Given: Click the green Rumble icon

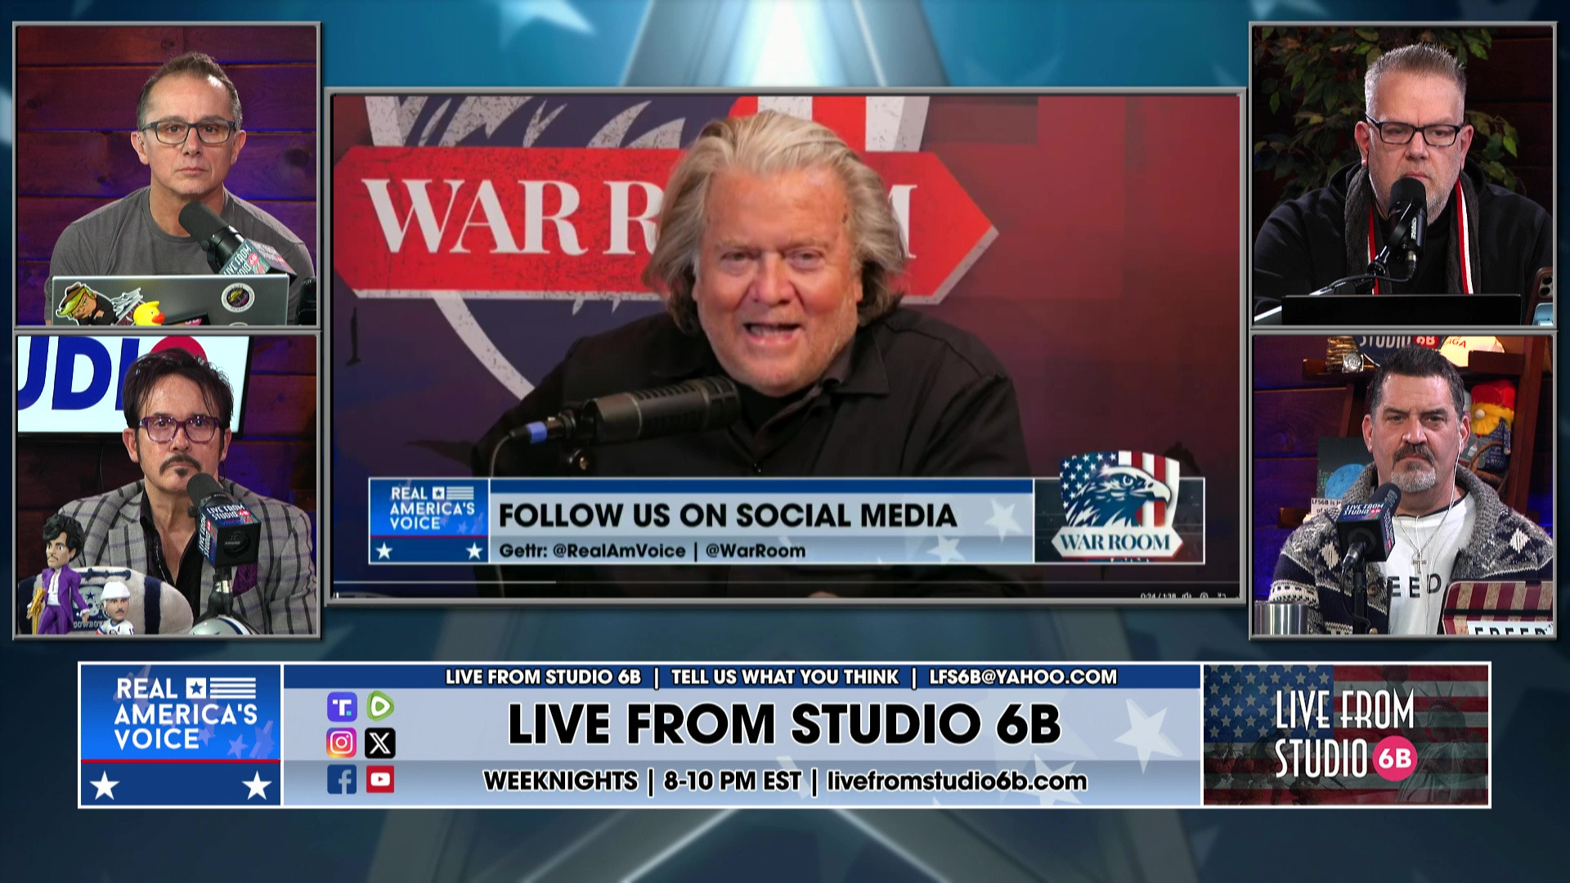Looking at the screenshot, I should pos(380,706).
